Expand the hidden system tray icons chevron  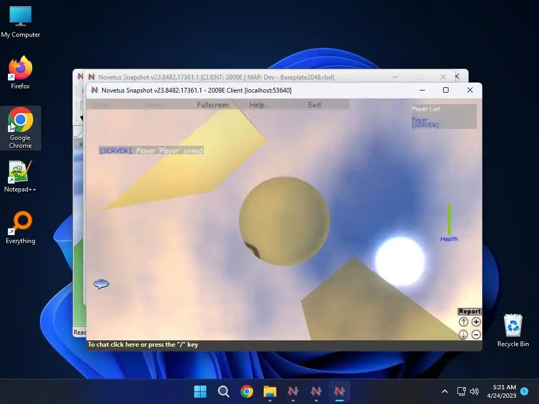coord(444,391)
